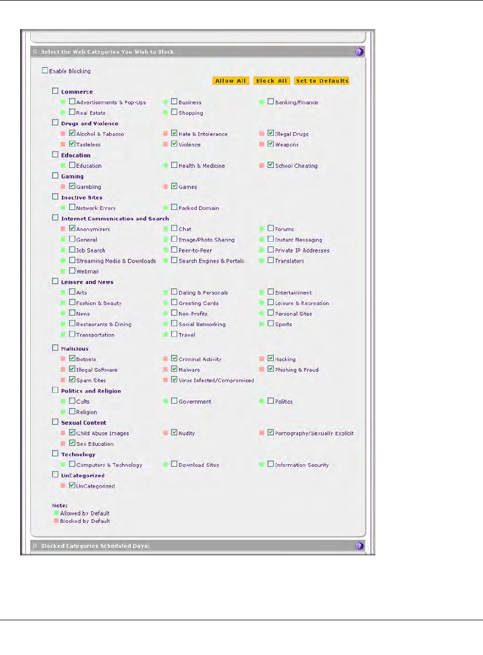Uncheck Pornography/Sexually Explicit
The width and height of the screenshot is (483, 655).
271,432
